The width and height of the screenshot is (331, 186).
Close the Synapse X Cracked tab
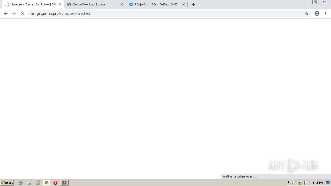coord(60,4)
